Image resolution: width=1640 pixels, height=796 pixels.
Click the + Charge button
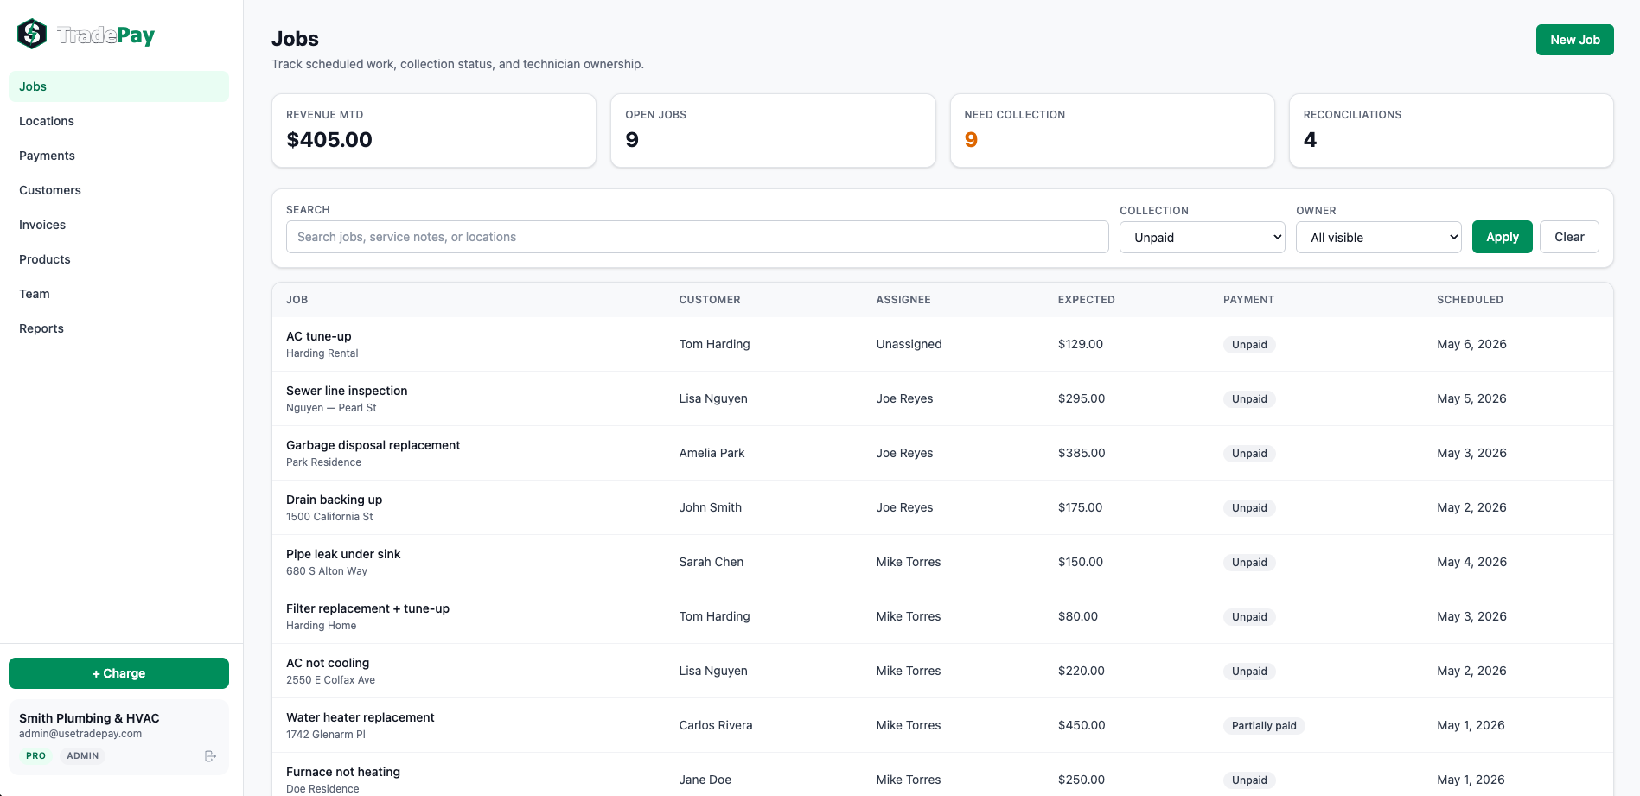tap(118, 673)
